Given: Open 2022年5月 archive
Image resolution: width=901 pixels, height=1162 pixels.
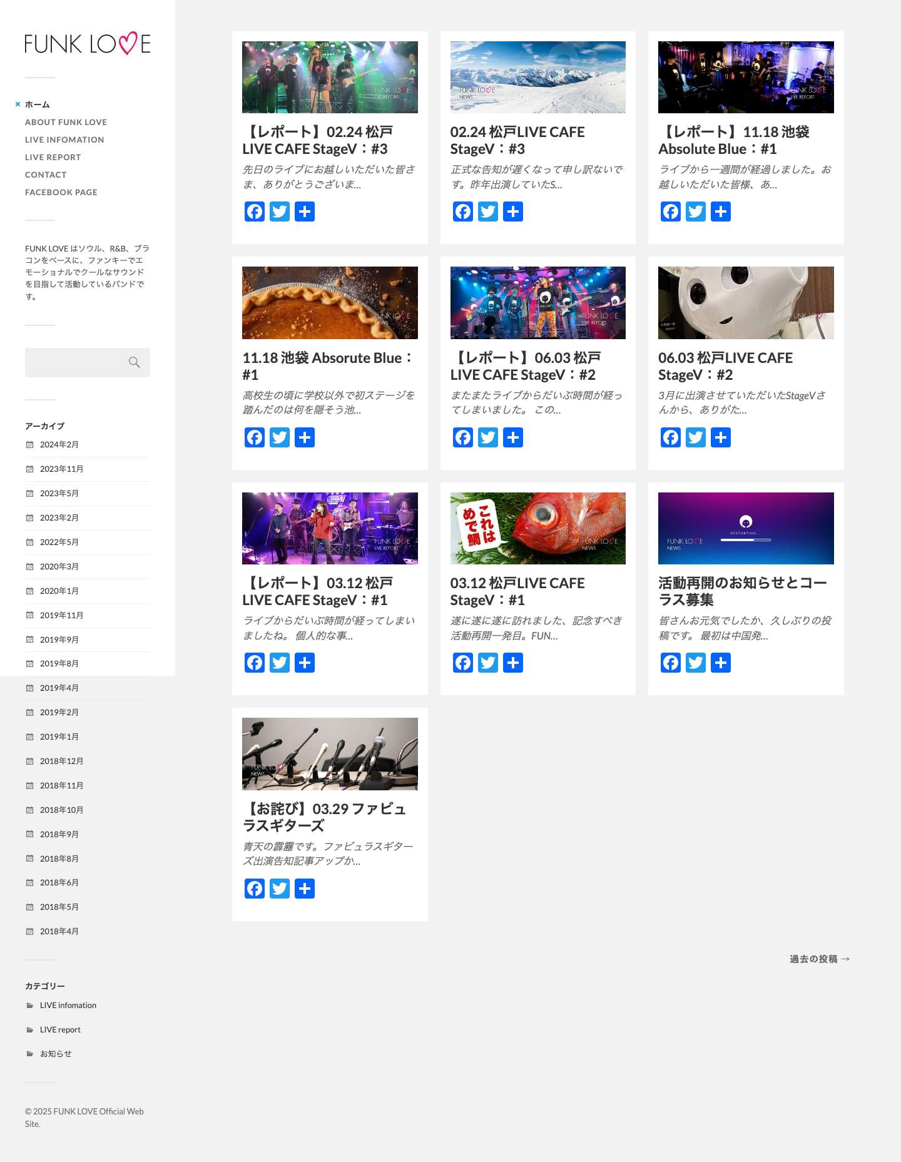Looking at the screenshot, I should 59,542.
